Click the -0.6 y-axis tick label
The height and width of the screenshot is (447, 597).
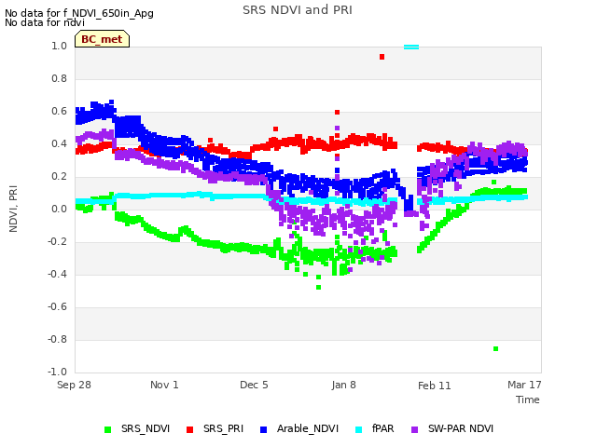coord(57,307)
